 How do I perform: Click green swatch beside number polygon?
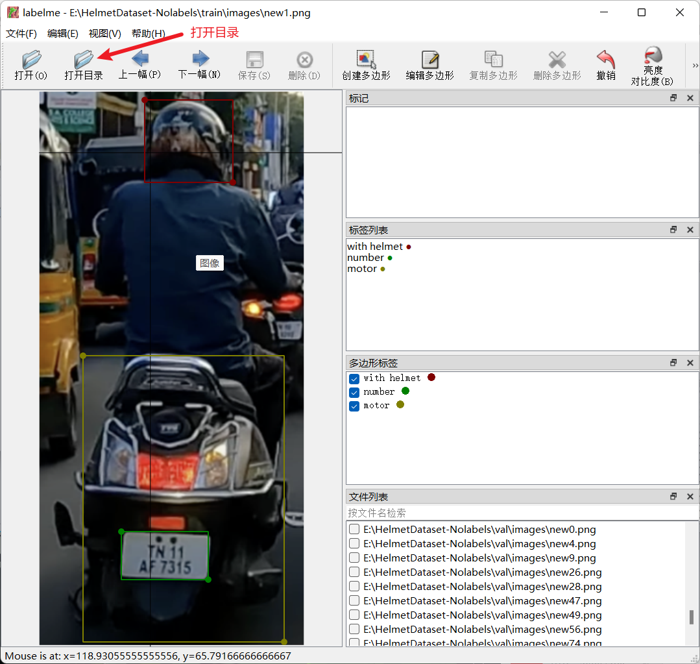405,391
